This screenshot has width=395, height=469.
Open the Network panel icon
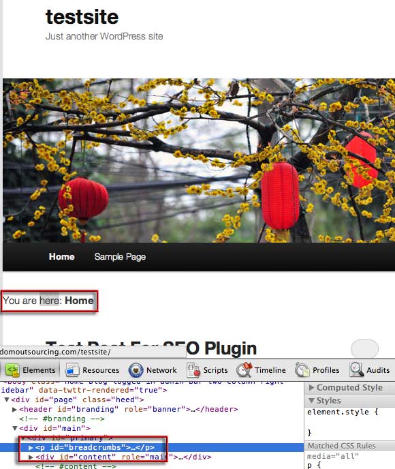[x=136, y=370]
